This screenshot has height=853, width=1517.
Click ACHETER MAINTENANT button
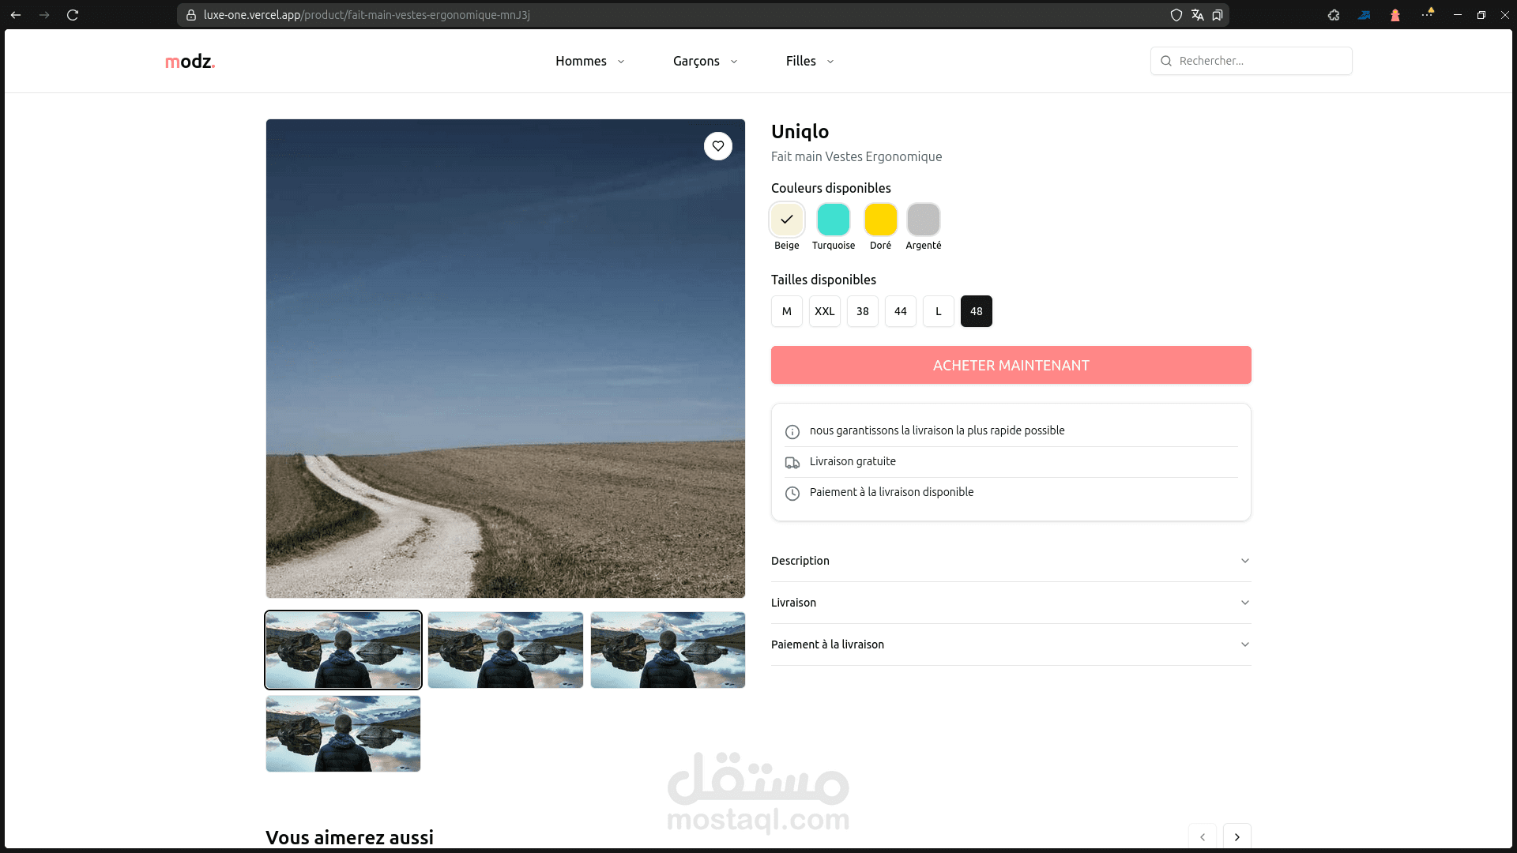point(1011,365)
